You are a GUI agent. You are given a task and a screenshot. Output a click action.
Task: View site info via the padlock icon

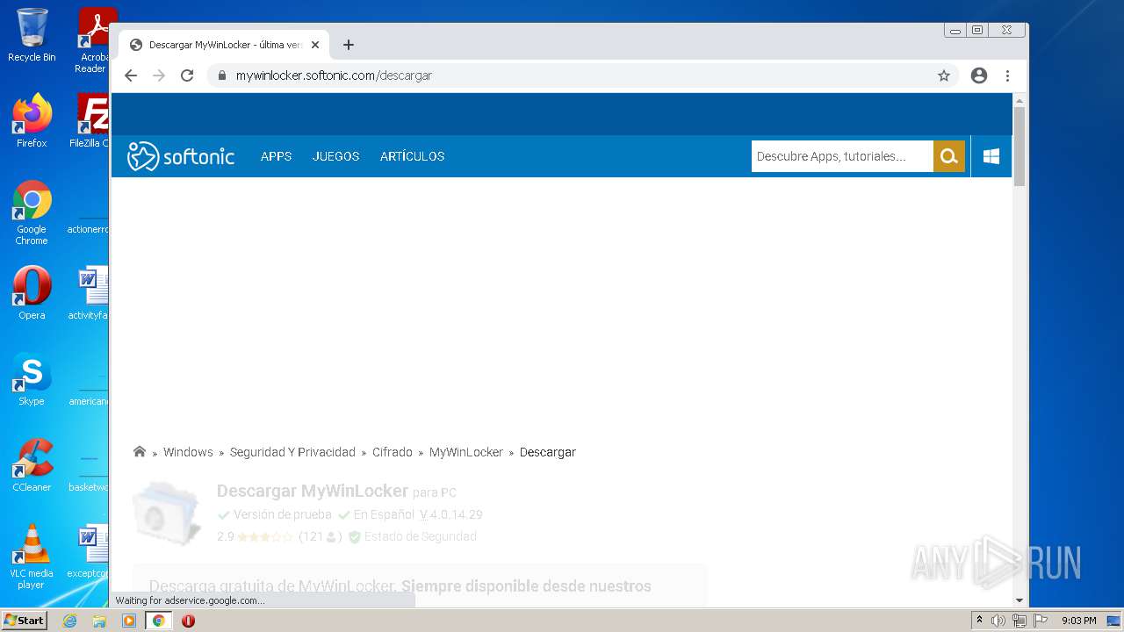click(222, 75)
